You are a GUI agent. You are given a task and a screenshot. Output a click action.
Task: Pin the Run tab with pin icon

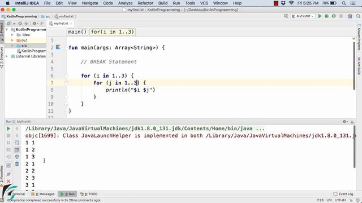tap(8, 174)
